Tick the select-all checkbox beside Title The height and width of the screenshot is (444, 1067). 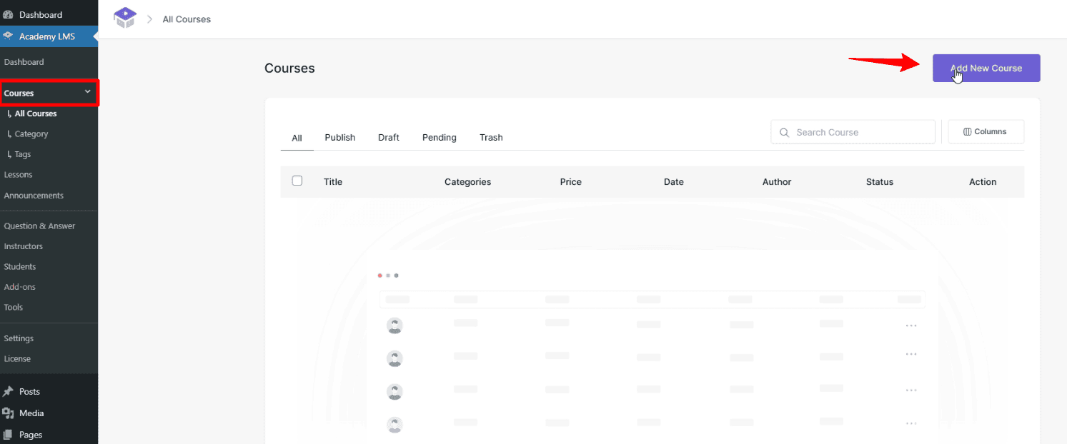coord(297,181)
